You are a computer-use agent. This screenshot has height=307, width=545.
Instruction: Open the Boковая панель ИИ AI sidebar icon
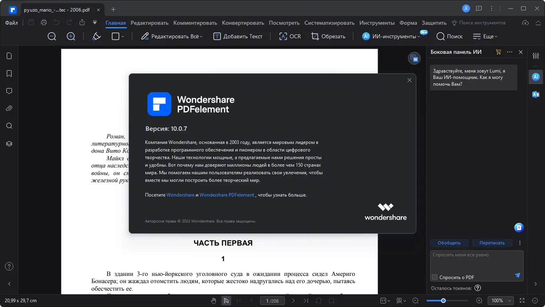pyautogui.click(x=535, y=77)
